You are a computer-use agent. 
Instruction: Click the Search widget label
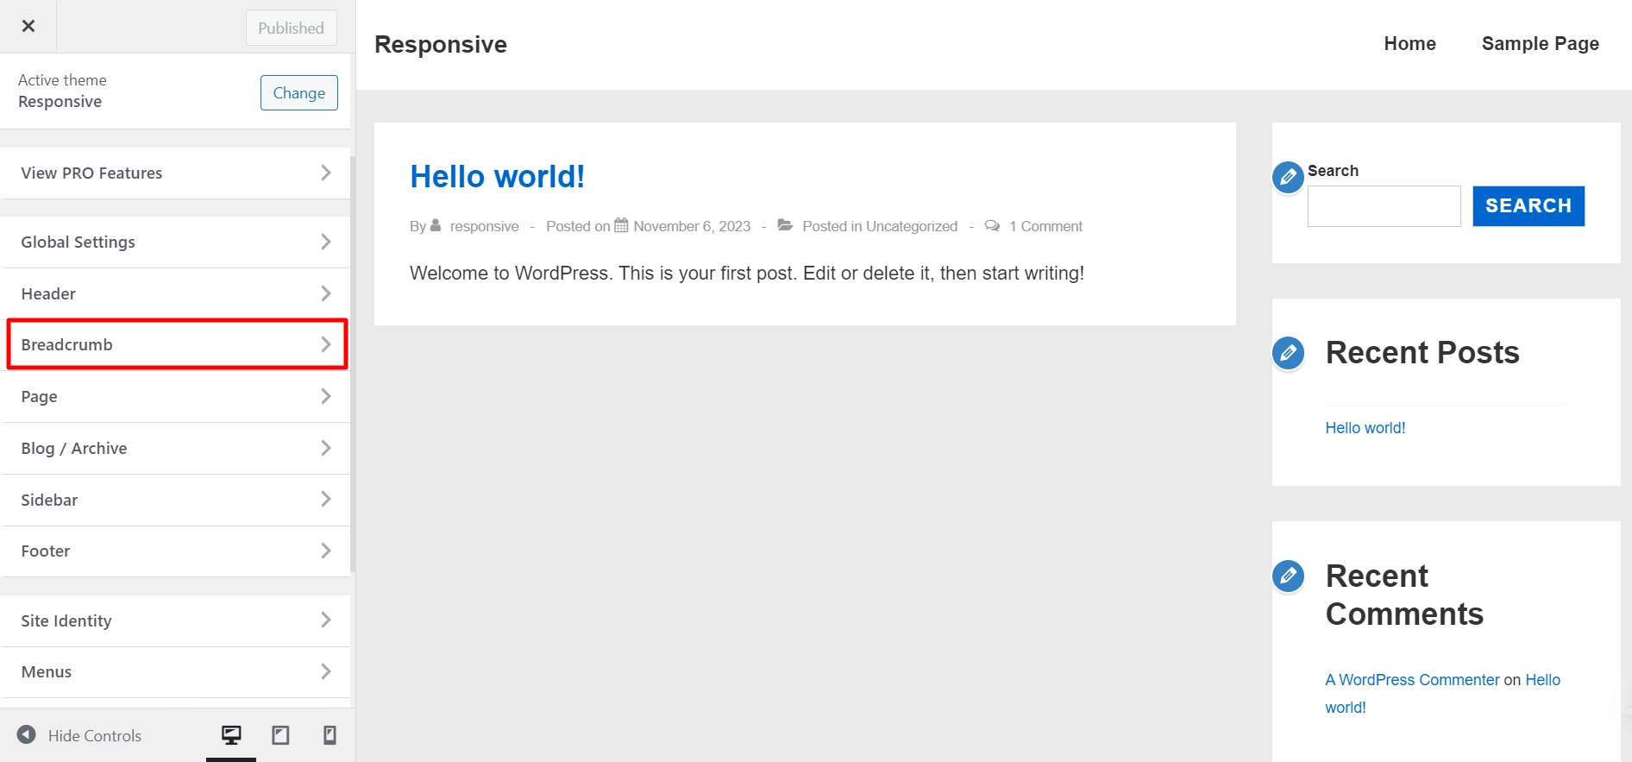[1333, 171]
